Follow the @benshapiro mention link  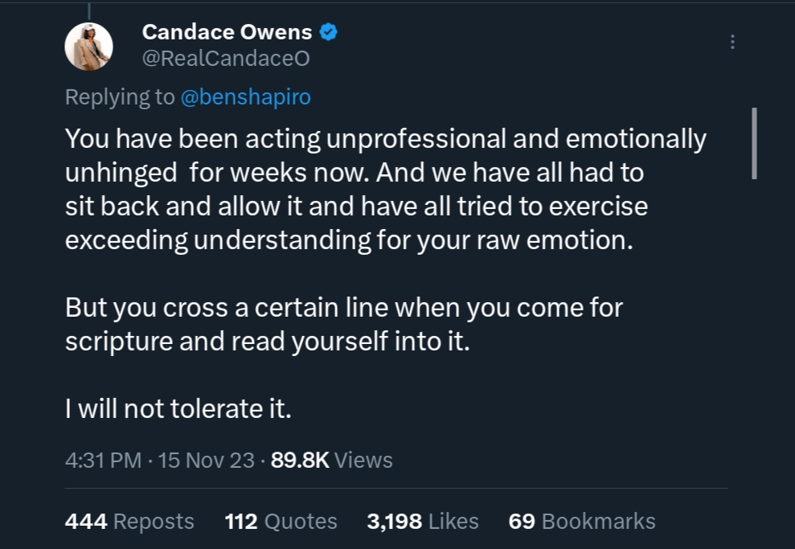246,96
